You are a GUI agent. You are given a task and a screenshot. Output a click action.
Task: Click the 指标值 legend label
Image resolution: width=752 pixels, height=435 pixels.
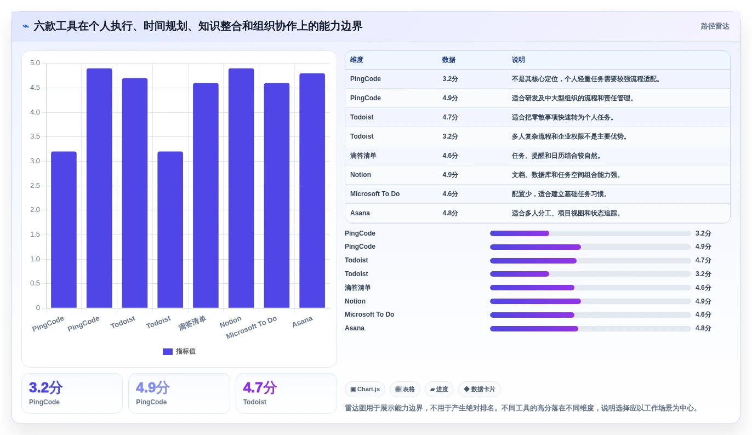point(185,352)
